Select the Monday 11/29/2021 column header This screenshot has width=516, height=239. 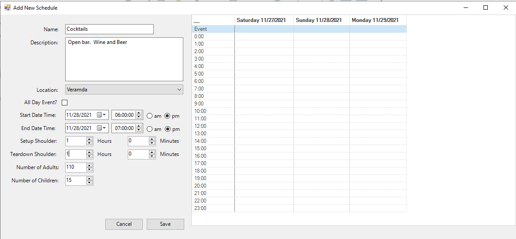point(378,20)
